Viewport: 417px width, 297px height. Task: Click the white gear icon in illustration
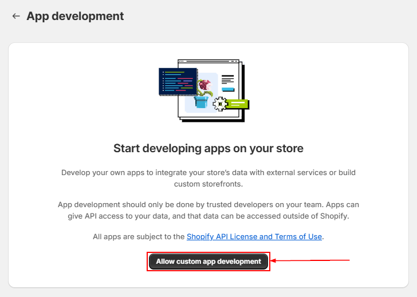click(x=219, y=104)
